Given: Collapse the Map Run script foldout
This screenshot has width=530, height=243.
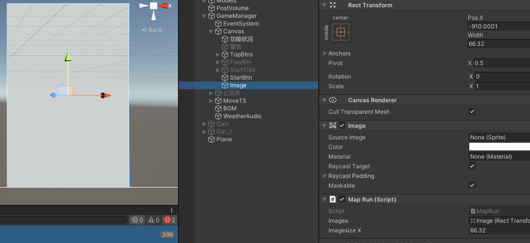Looking at the screenshot, I should [325, 200].
